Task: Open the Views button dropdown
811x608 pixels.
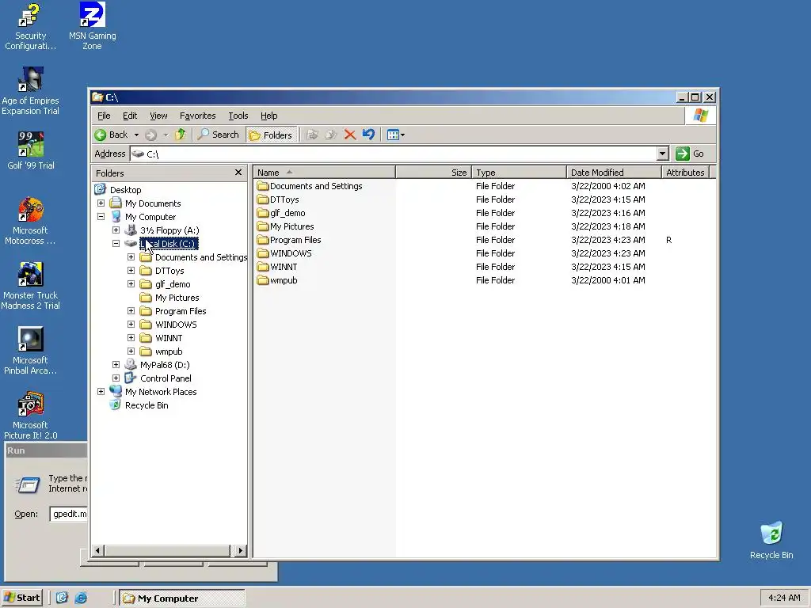Action: [396, 135]
